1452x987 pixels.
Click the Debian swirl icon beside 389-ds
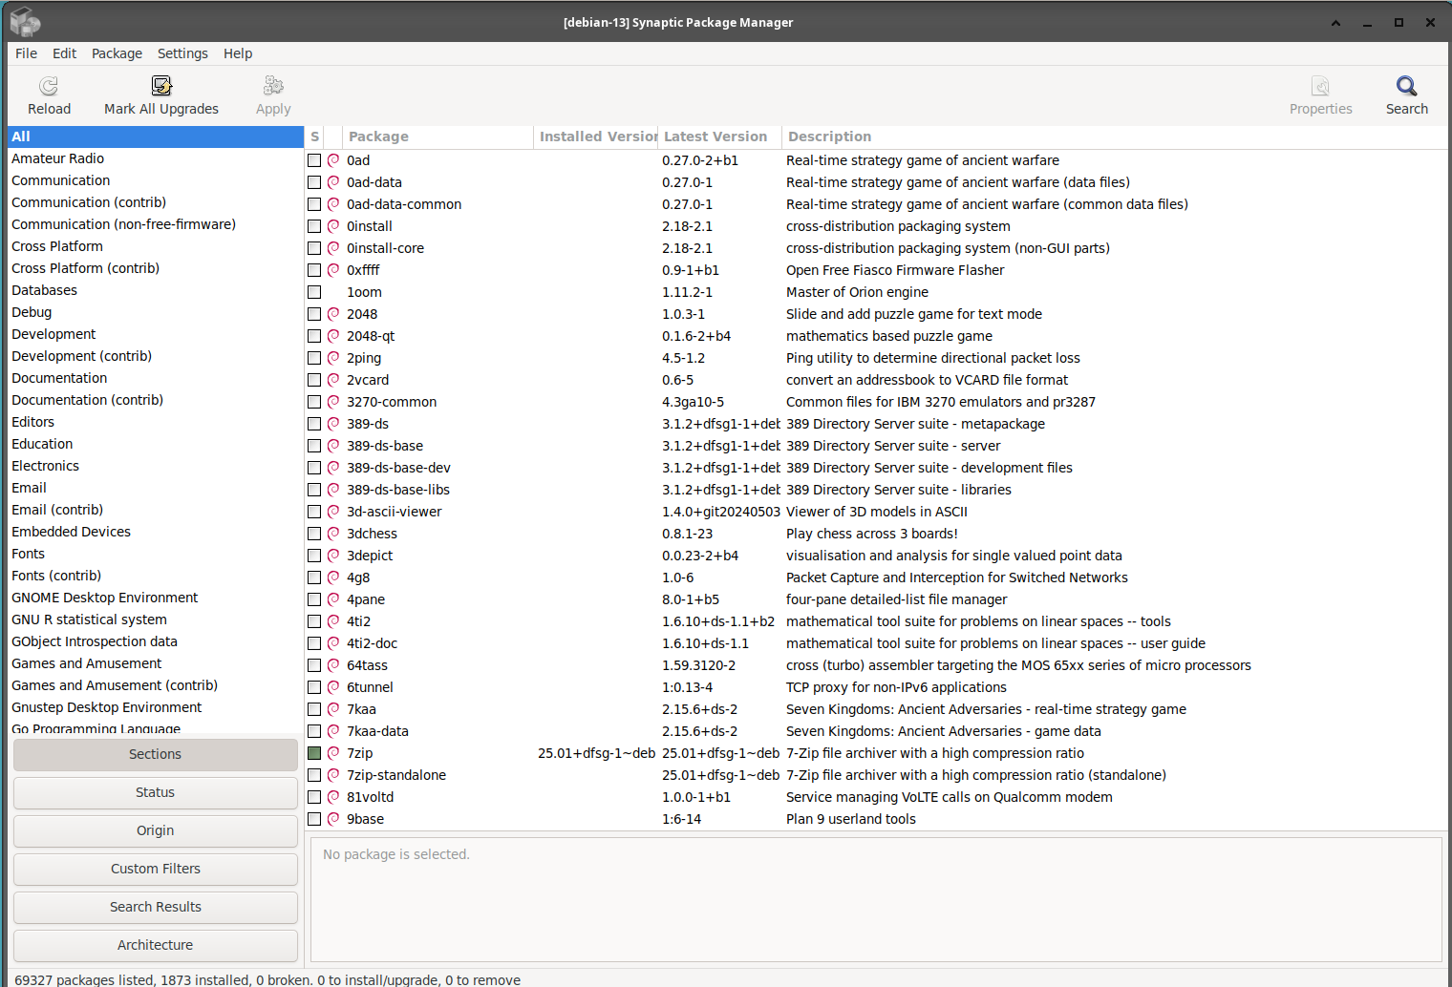[x=333, y=424]
